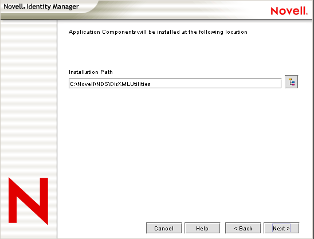Screen dimensions: 314x239
Task: Click the Novell Identity Manager title
Action: [41, 7]
